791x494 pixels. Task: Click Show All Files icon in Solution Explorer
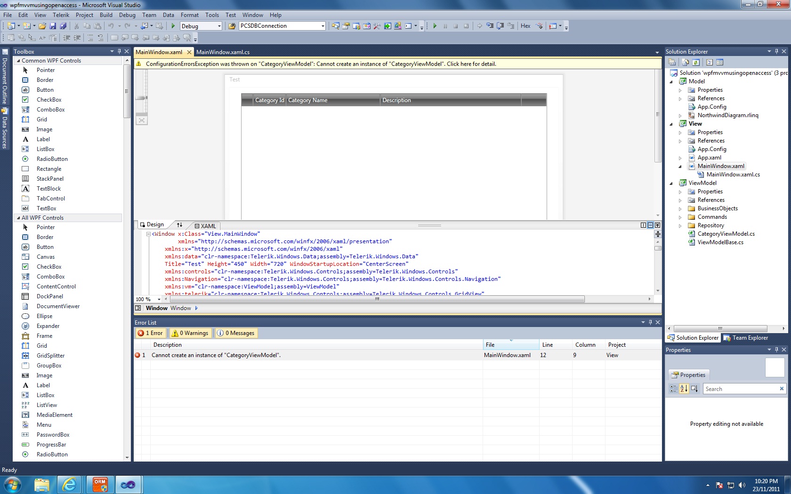[686, 62]
